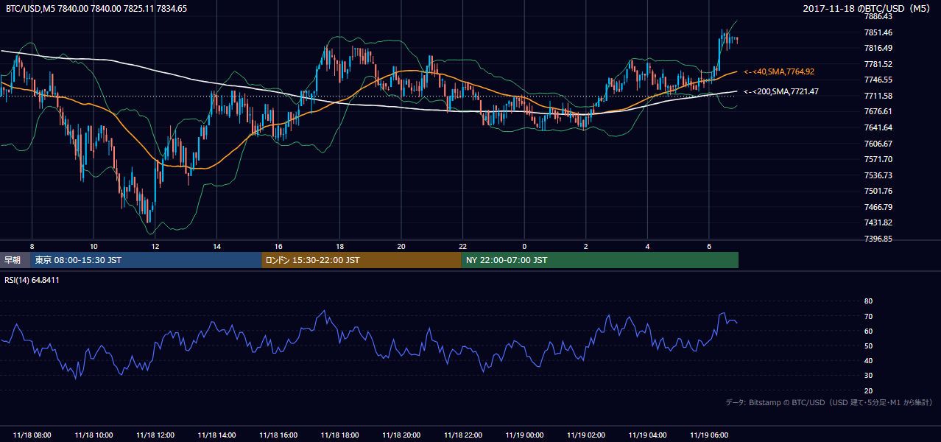941x442 pixels.
Task: Click the 11/19 06:00 time label
Action: (x=709, y=435)
